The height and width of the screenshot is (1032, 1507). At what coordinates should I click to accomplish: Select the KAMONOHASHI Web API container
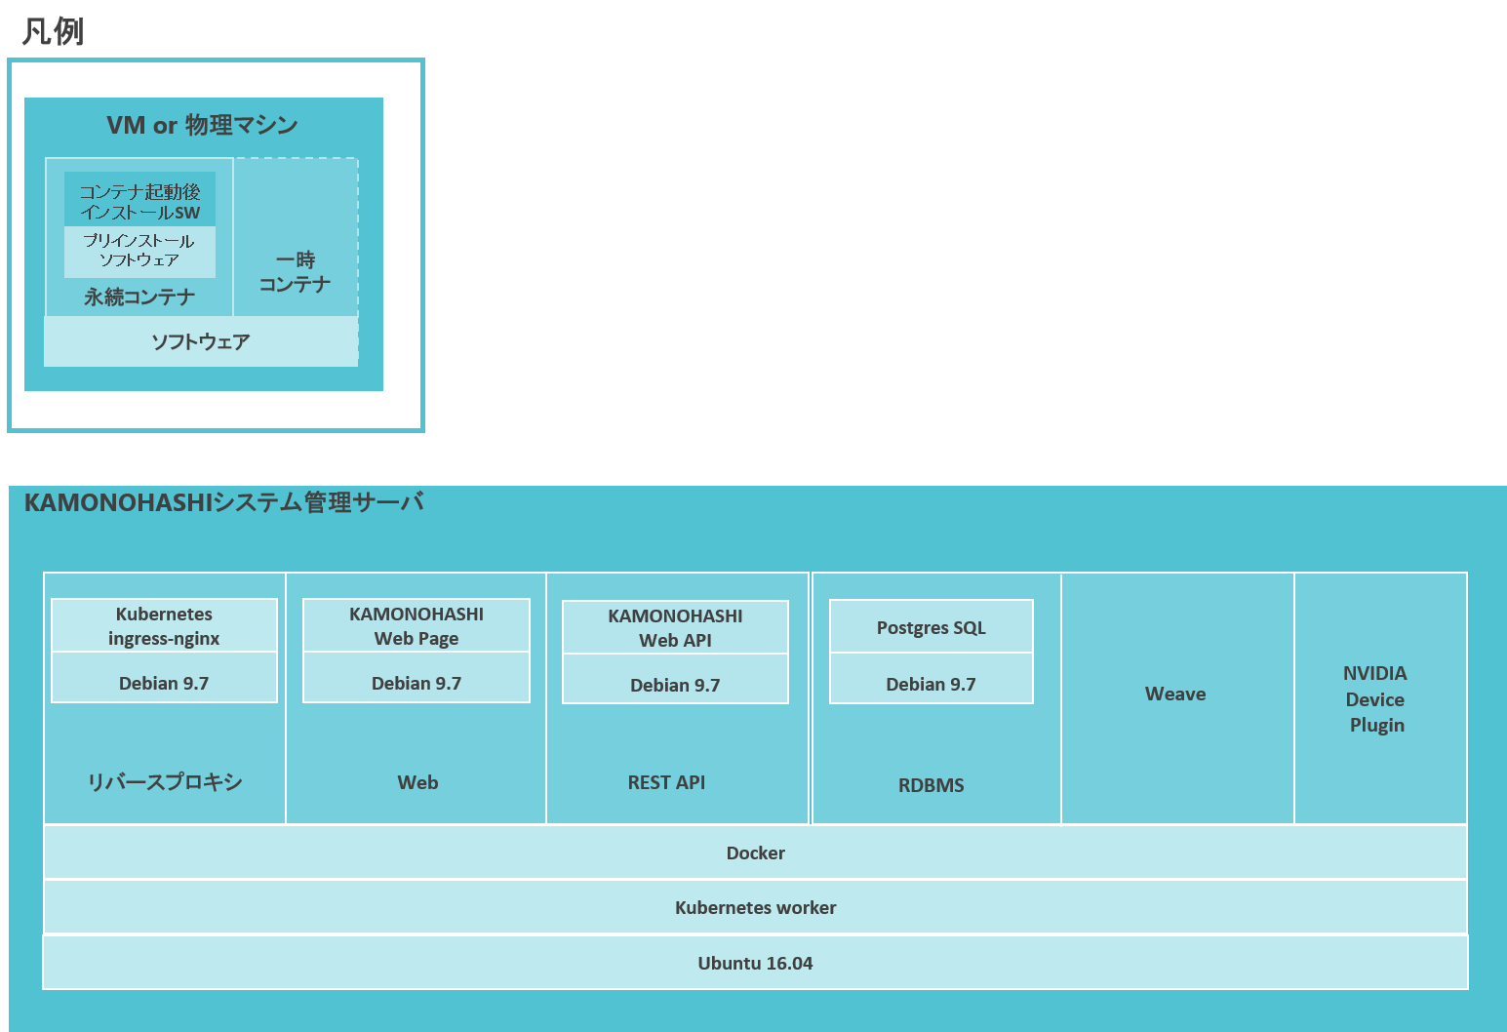[x=674, y=627]
